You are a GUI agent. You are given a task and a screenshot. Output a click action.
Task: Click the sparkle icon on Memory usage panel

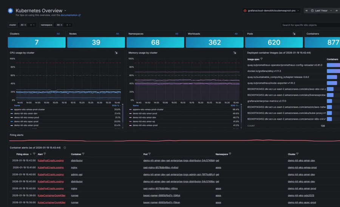pyautogui.click(x=235, y=53)
